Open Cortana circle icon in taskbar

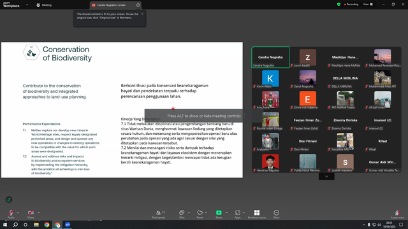(x=25, y=225)
